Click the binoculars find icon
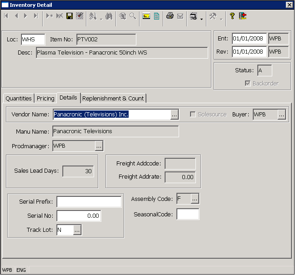The width and height of the screenshot is (295, 275). pyautogui.click(x=109, y=16)
